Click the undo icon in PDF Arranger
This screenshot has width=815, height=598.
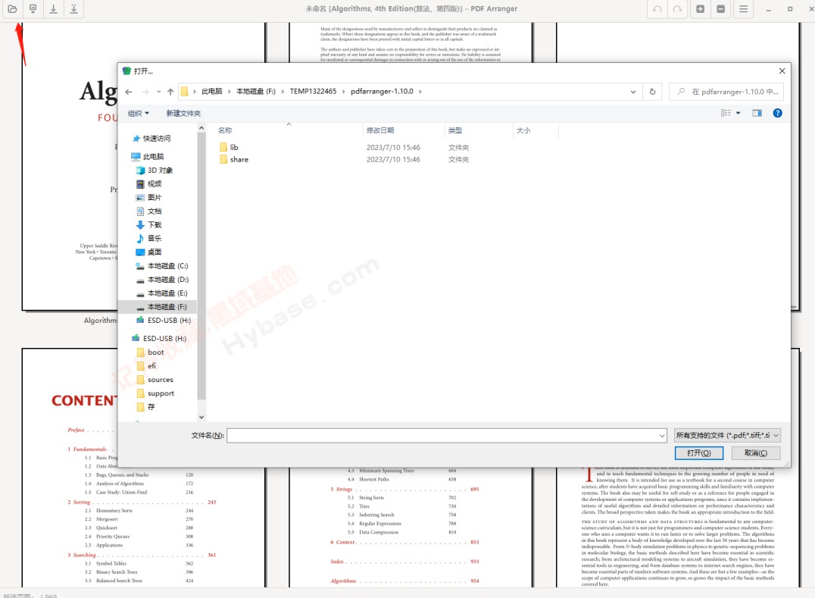click(x=657, y=9)
